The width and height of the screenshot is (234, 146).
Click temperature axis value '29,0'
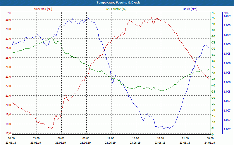coord(8,20)
